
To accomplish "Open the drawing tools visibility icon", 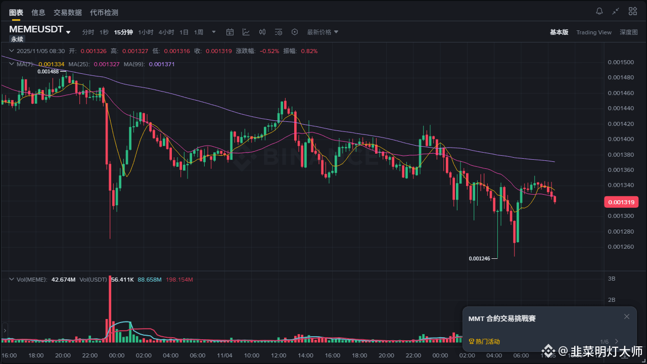I will click(279, 32).
